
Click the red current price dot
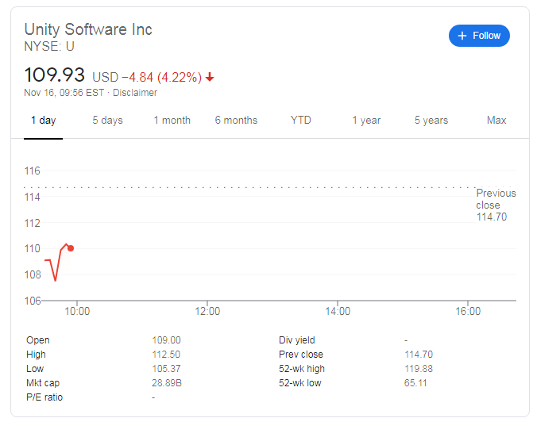pos(71,248)
